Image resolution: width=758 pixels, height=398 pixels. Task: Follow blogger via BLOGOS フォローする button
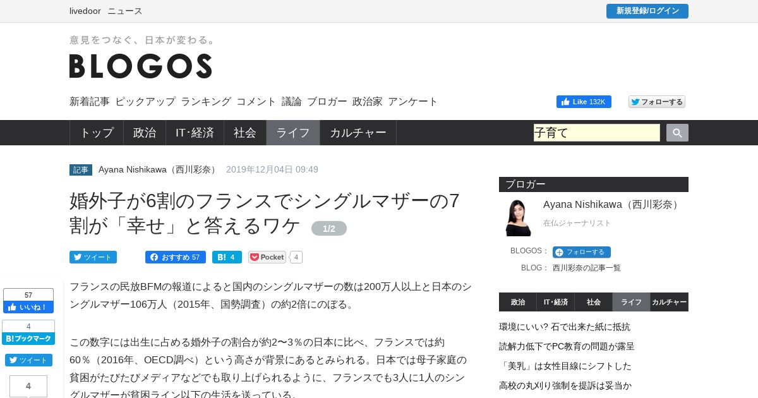click(582, 252)
